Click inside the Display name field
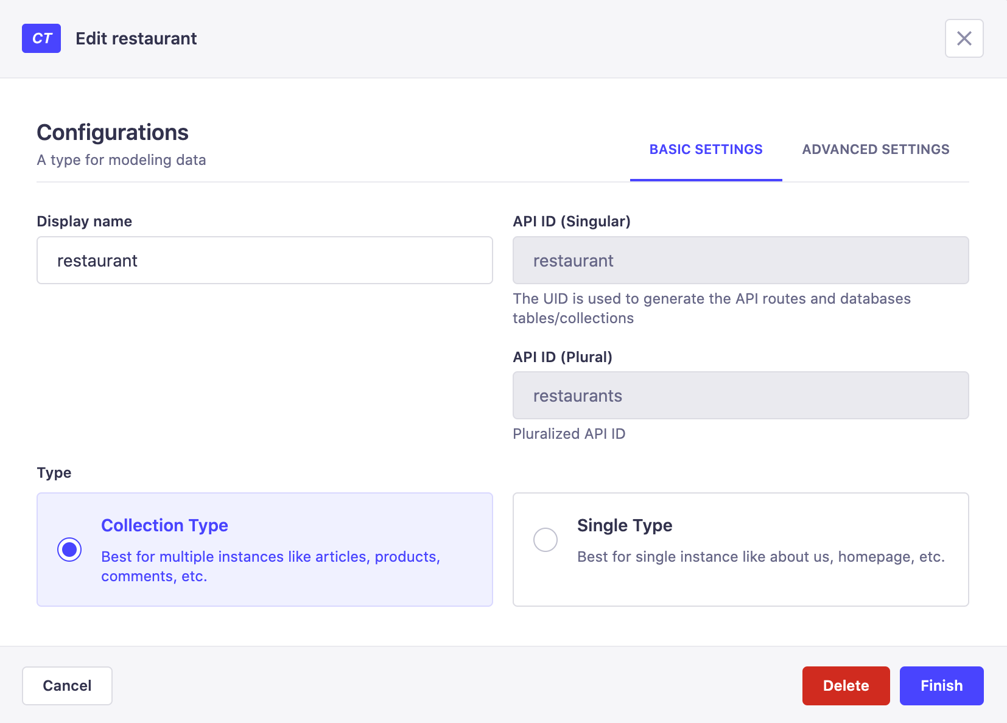 coord(264,260)
